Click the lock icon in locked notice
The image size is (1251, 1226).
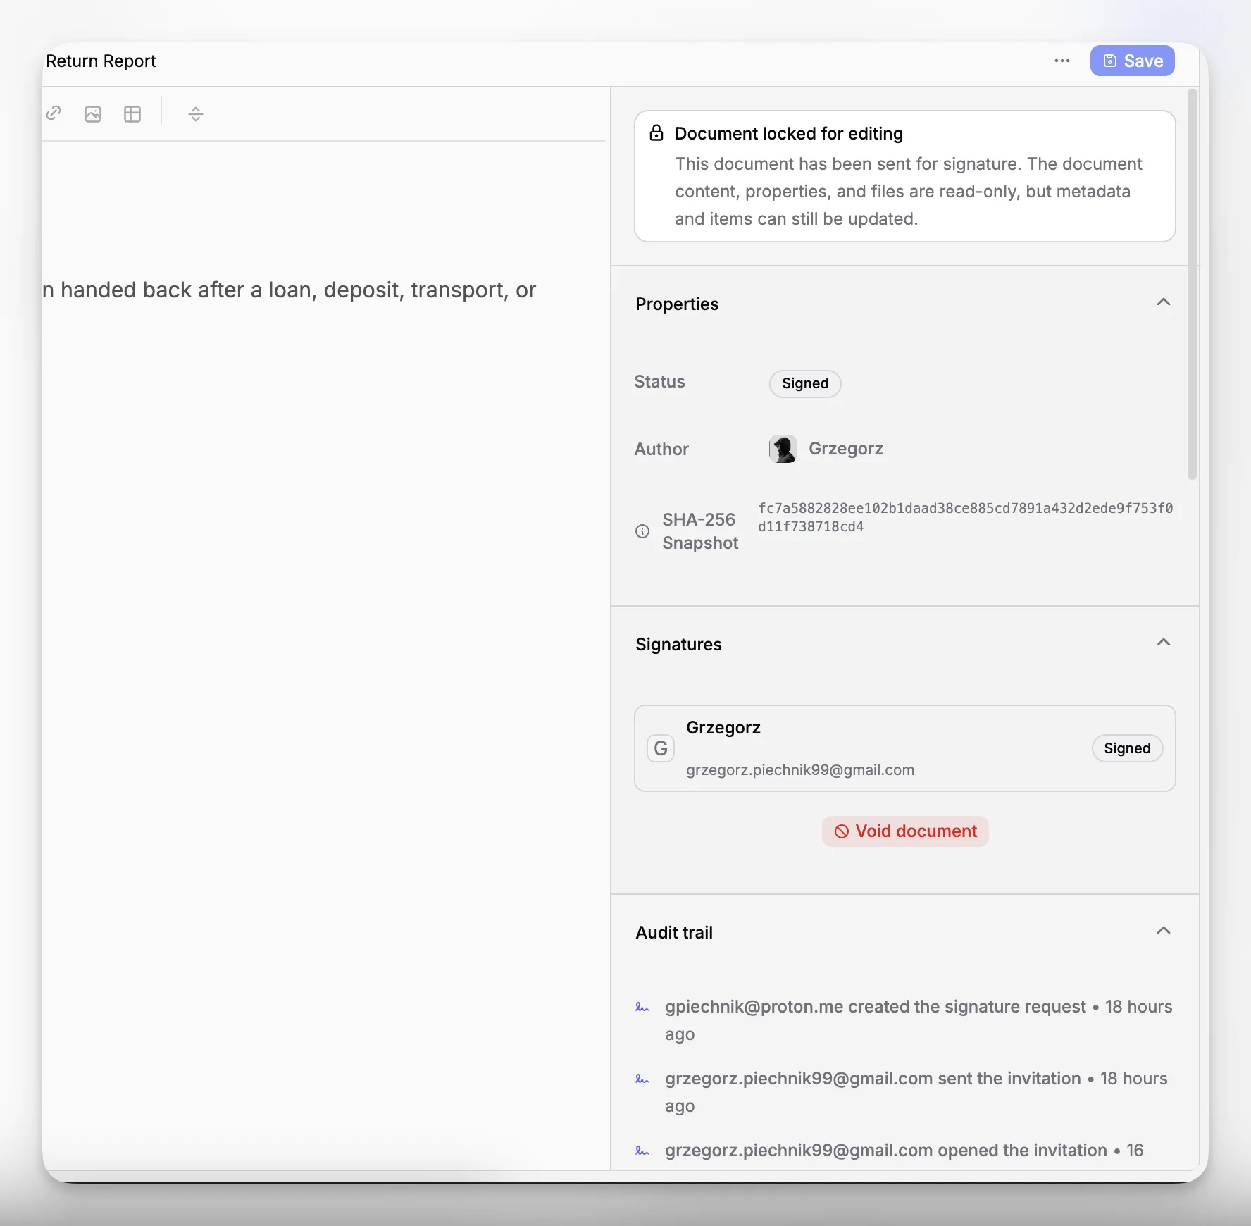point(656,132)
